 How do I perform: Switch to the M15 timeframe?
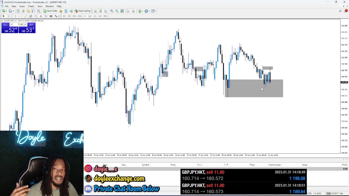[x=74, y=16]
